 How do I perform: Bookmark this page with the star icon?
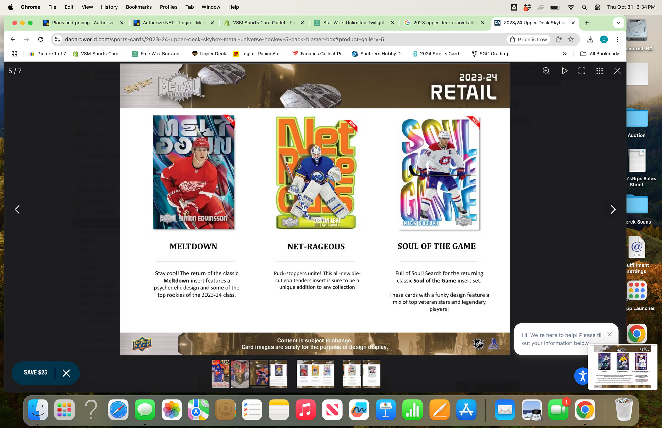click(570, 39)
